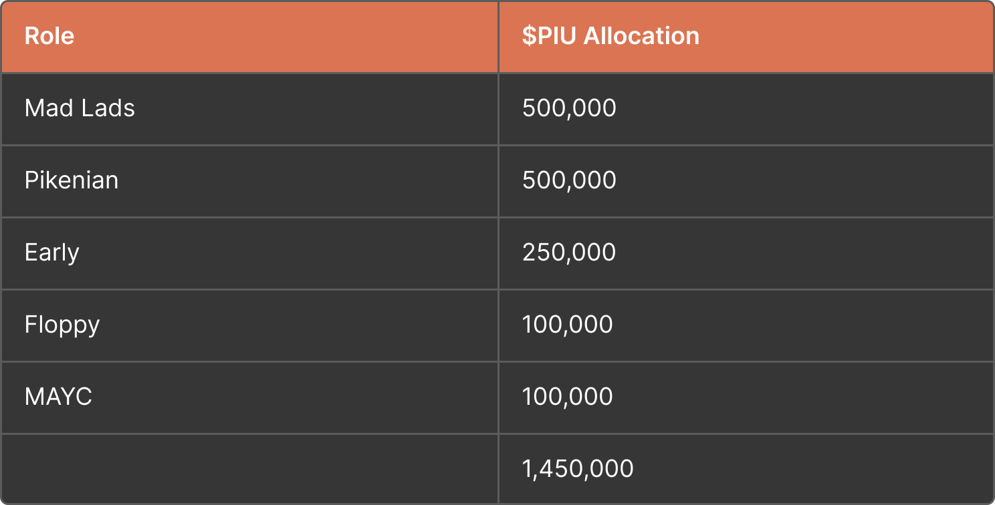Select the Pikenian role cell

click(249, 181)
